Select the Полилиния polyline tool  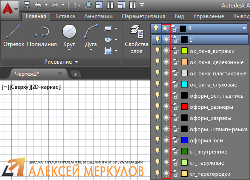(x=42, y=36)
